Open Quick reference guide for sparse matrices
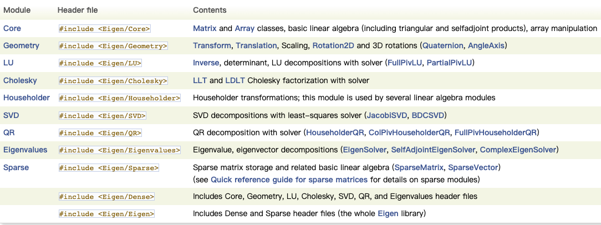 (x=288, y=180)
